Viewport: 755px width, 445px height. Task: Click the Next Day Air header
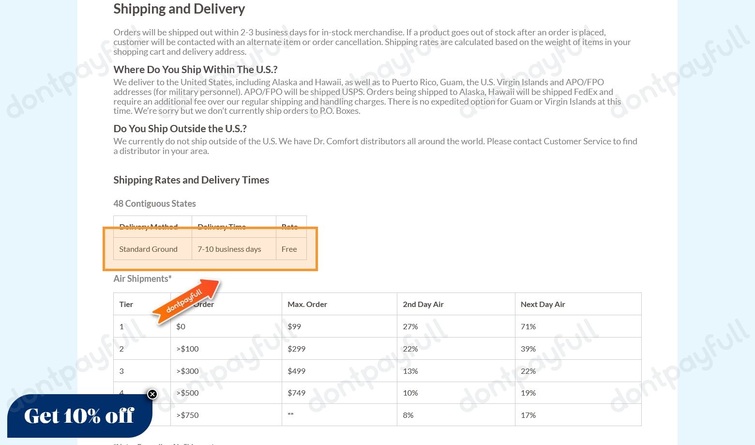pyautogui.click(x=543, y=304)
